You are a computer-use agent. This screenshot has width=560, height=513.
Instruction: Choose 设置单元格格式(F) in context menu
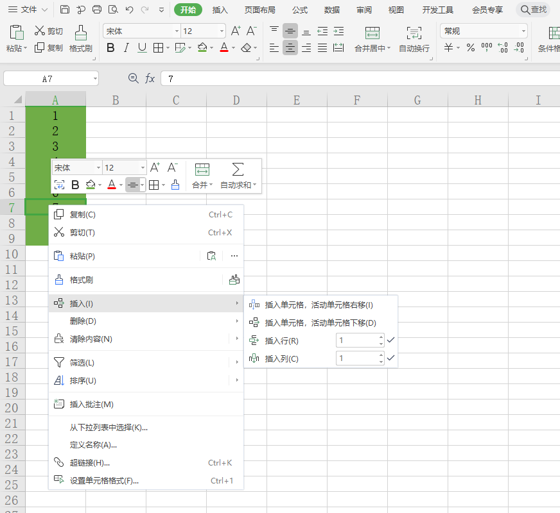click(146, 480)
